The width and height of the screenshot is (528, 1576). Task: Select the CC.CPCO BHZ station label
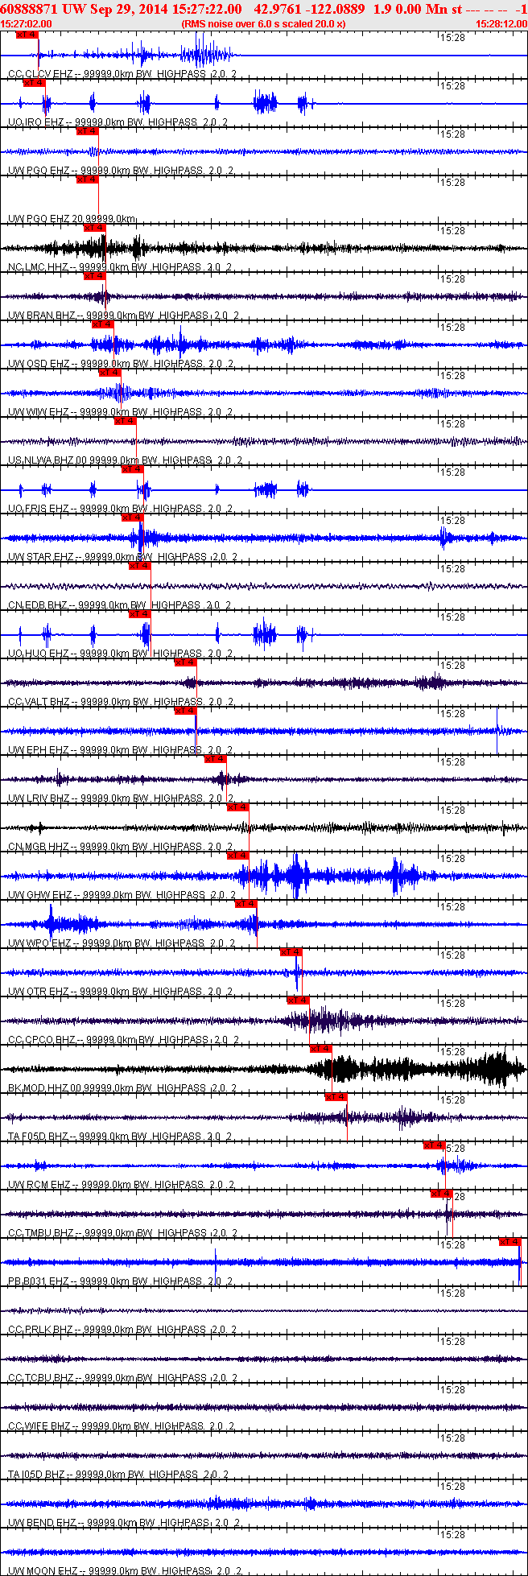pos(124,1040)
